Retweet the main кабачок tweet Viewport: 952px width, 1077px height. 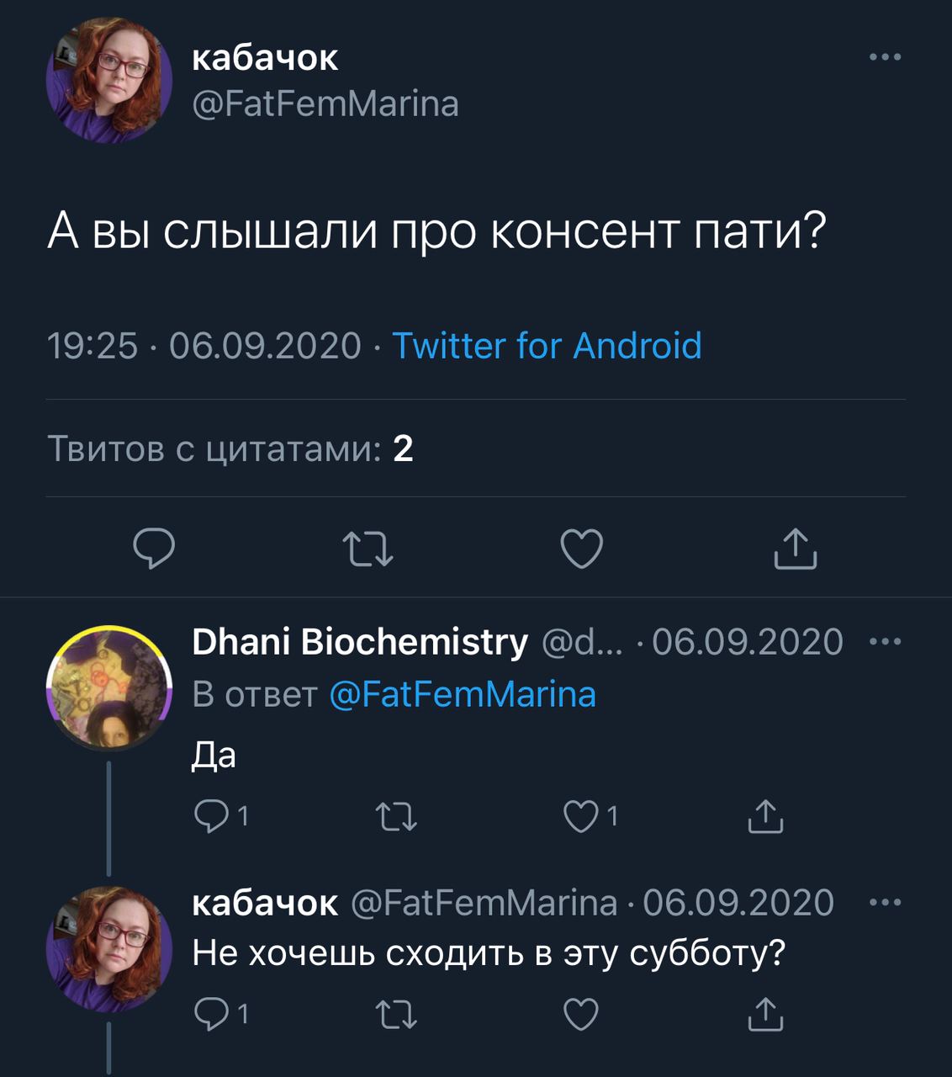point(368,549)
